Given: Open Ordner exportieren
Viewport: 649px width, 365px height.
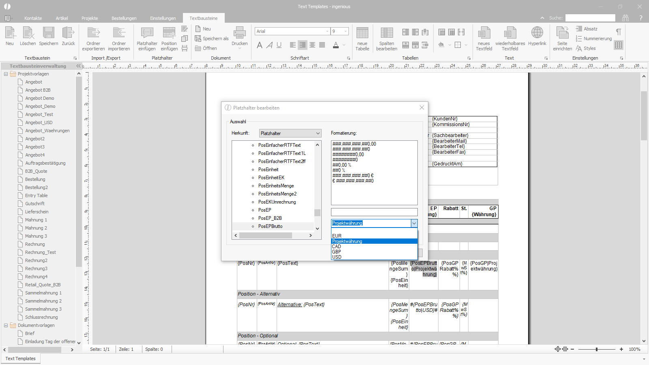Looking at the screenshot, I should tap(93, 39).
